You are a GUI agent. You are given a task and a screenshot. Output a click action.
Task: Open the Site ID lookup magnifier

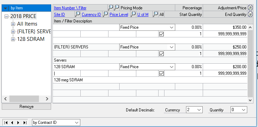click(77, 15)
